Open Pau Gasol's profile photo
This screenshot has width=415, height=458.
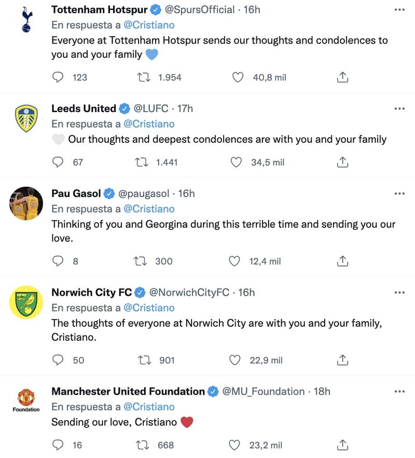26,203
